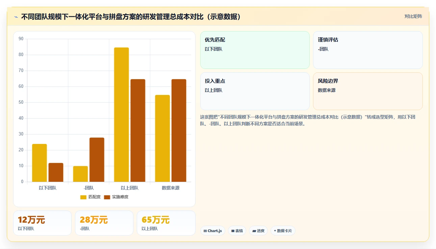Click the brown 实施难度 bar for 数据来源
The image size is (436, 249).
tap(179, 130)
